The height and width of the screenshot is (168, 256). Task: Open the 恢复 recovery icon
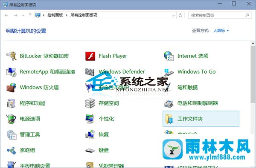click(x=90, y=134)
